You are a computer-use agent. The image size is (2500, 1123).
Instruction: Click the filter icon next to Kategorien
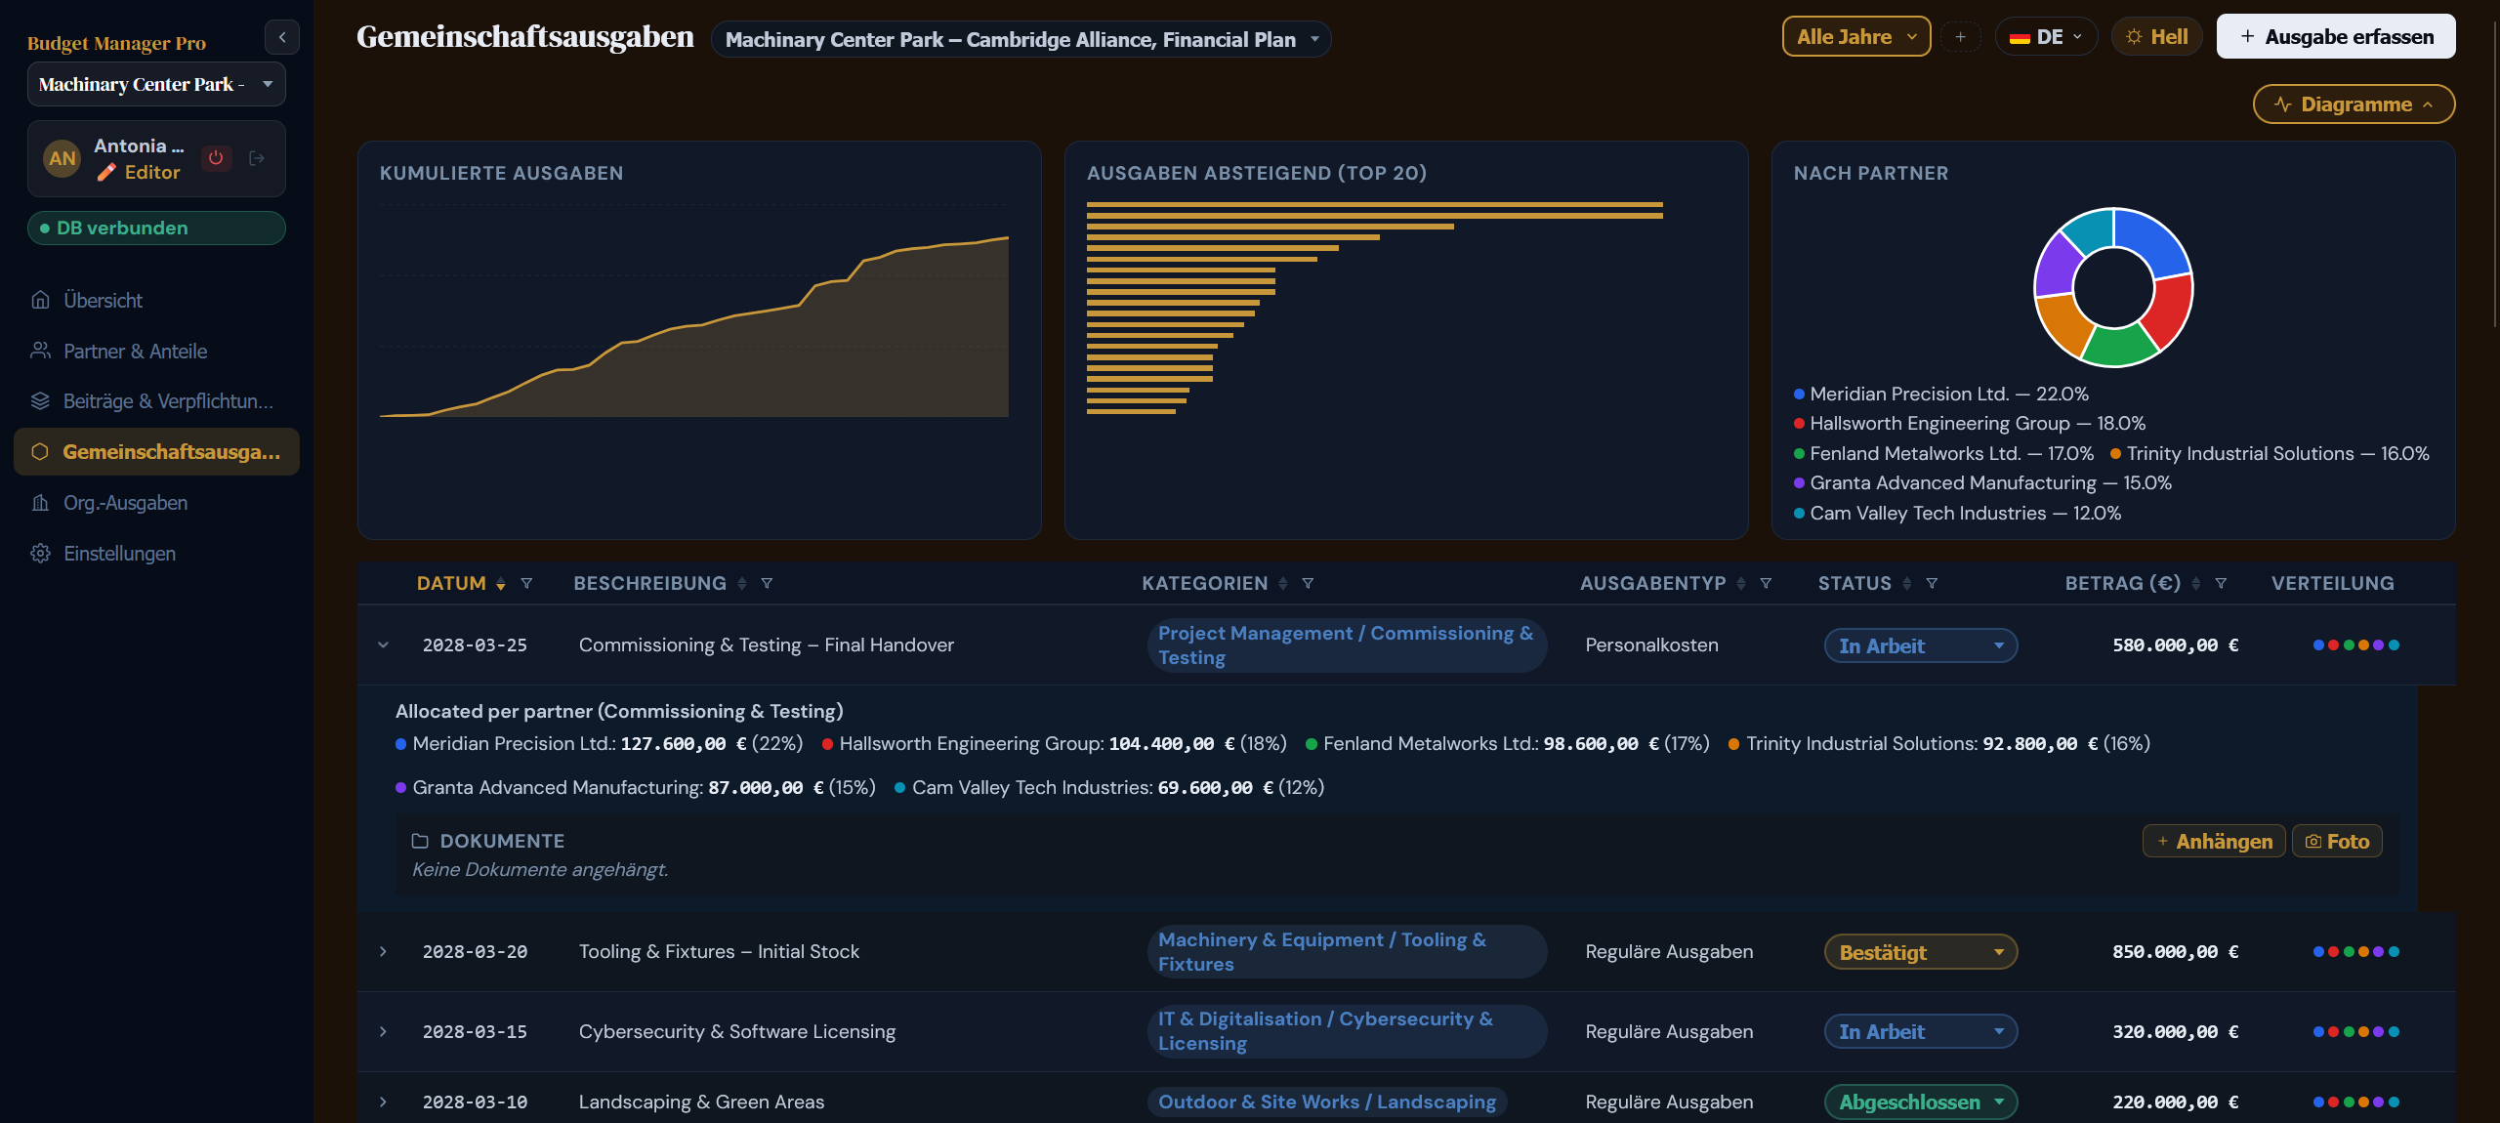tap(1308, 583)
